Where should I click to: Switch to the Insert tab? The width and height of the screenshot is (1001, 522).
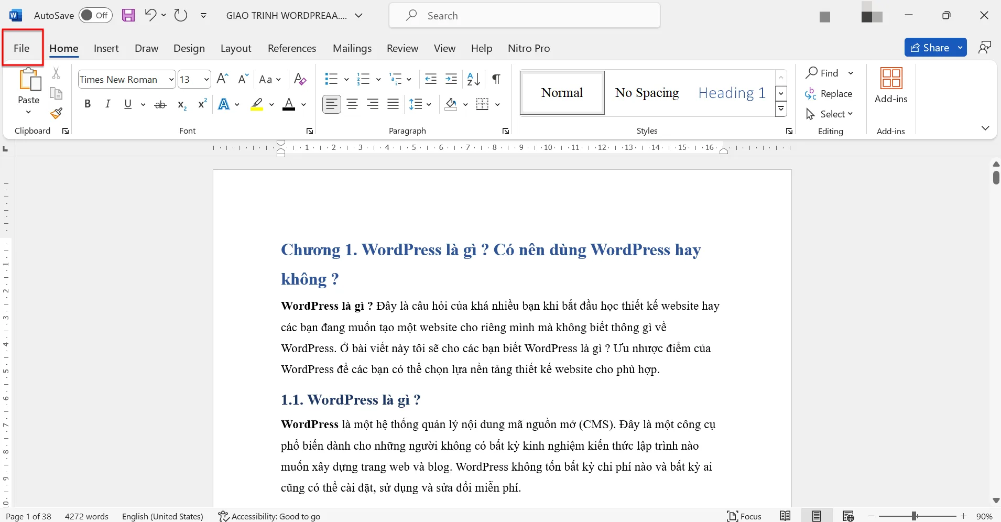[106, 48]
